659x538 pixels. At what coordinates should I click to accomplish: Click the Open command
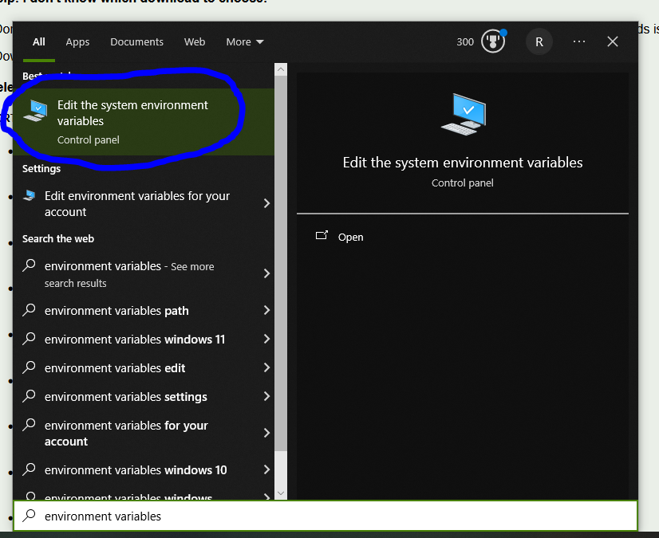(349, 236)
